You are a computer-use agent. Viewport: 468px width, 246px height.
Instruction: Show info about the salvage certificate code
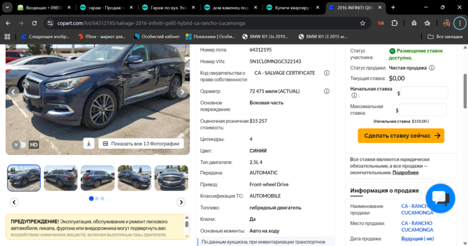pos(326,73)
